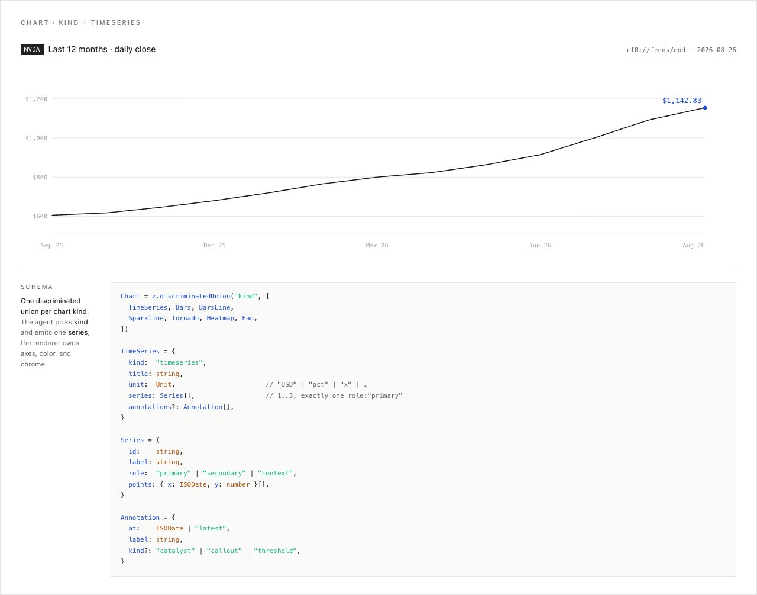Click the latest data point dot
The width and height of the screenshot is (757, 595).
705,108
